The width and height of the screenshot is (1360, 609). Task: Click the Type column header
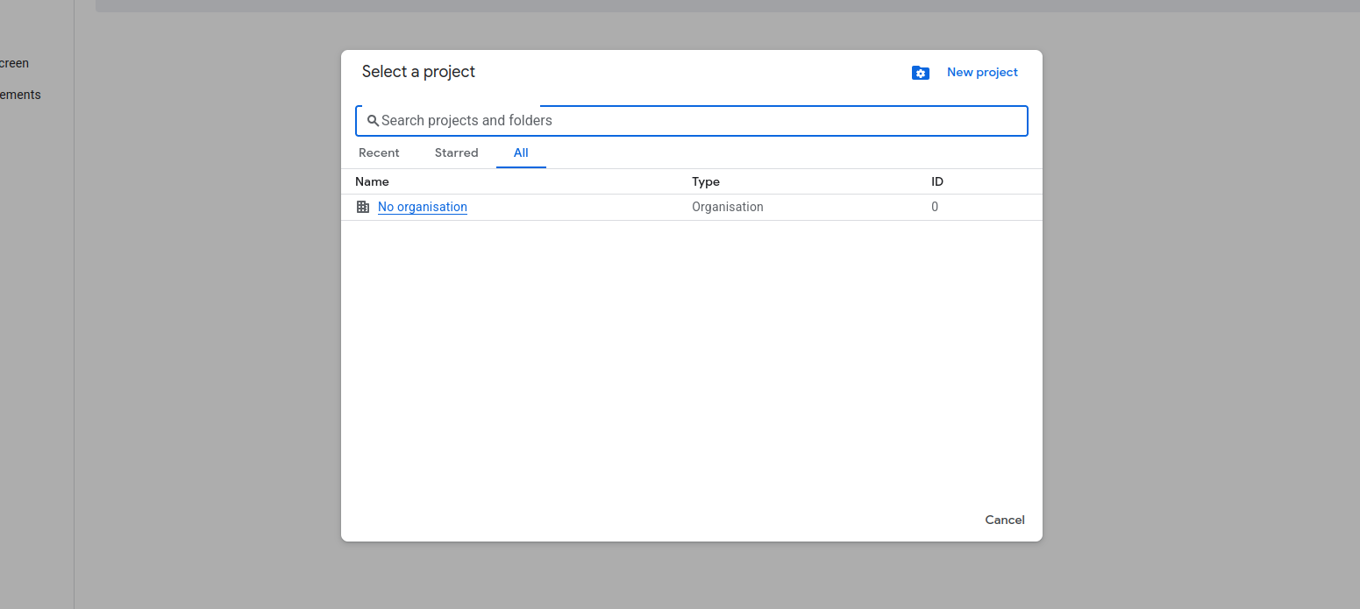point(705,181)
